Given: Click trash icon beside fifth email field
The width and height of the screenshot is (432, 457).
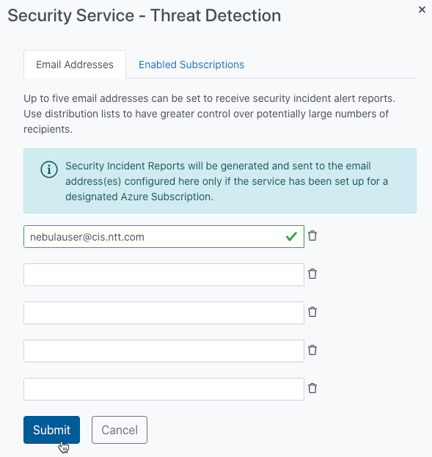Looking at the screenshot, I should (x=312, y=388).
